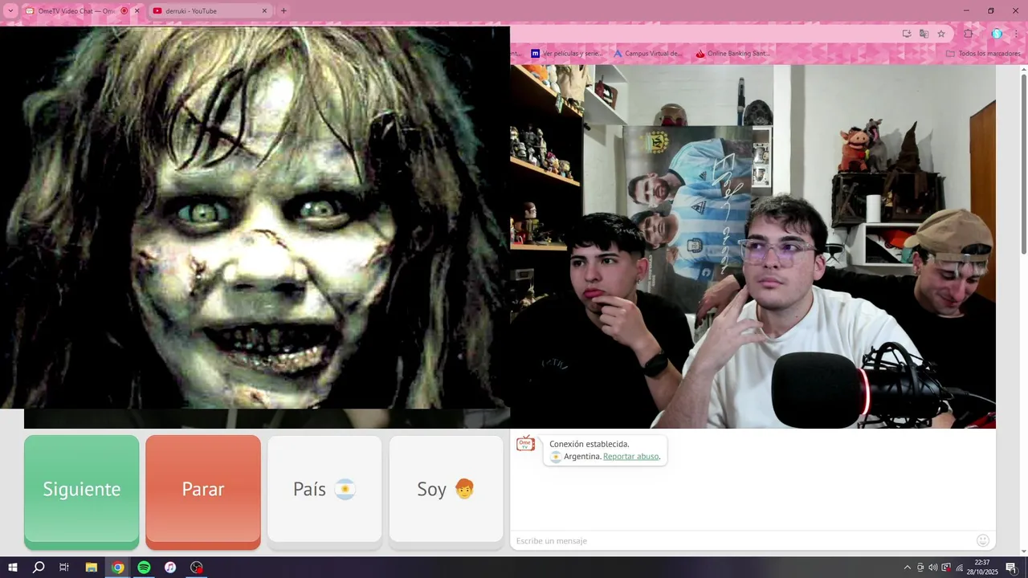Open the Campus Virtual bookmark
The height and width of the screenshot is (578, 1028).
pyautogui.click(x=647, y=54)
